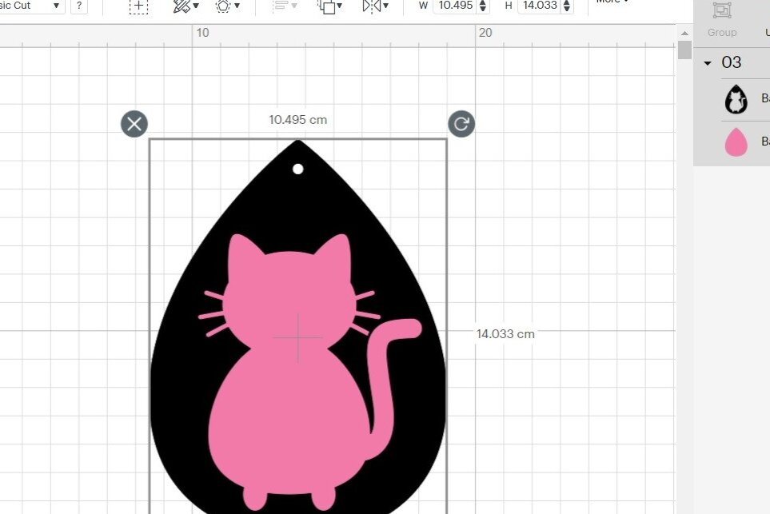Select the pink teardrop layer thumbnail

click(736, 142)
